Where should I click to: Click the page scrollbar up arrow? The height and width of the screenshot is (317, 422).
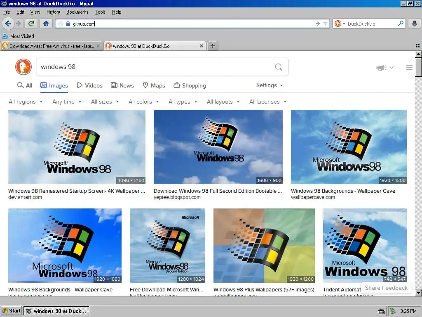(x=418, y=54)
